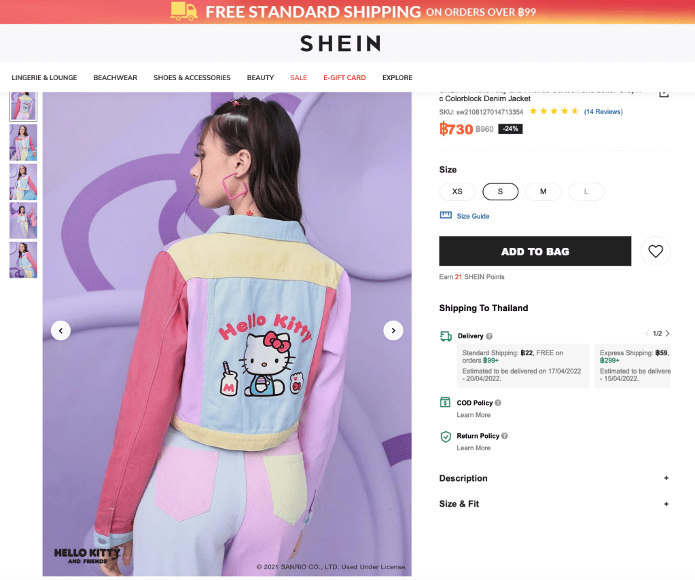Image resolution: width=695 pixels, height=580 pixels.
Task: Click the five-star rating display
Action: (554, 111)
